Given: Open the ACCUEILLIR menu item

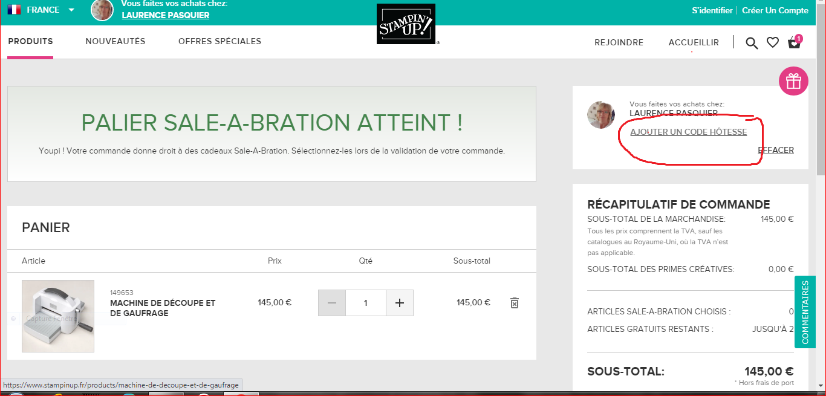Looking at the screenshot, I should (694, 42).
